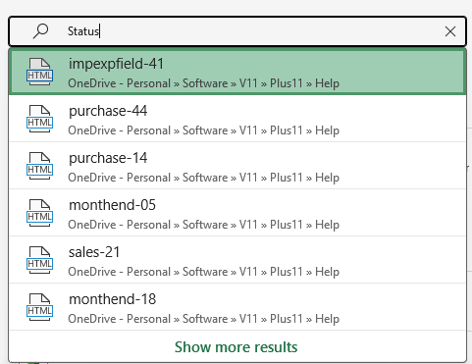The height and width of the screenshot is (364, 472).
Task: Open the purchase-44 search result
Action: coord(237,119)
